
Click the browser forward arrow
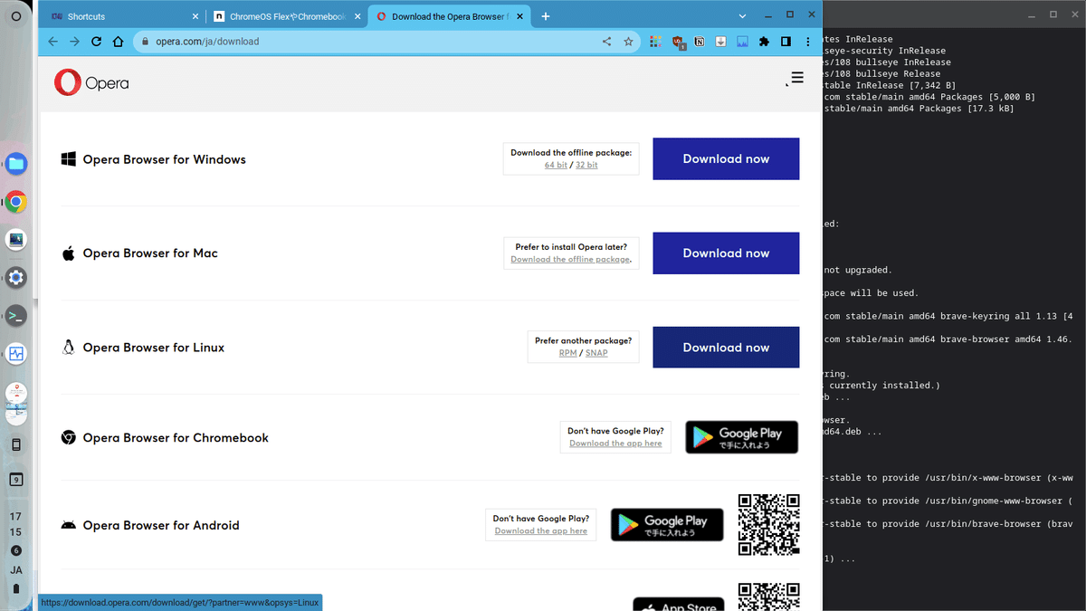(x=74, y=42)
